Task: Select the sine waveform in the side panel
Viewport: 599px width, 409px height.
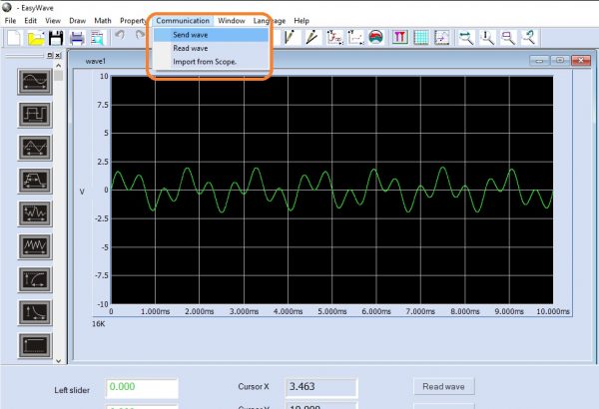Action: pos(35,82)
